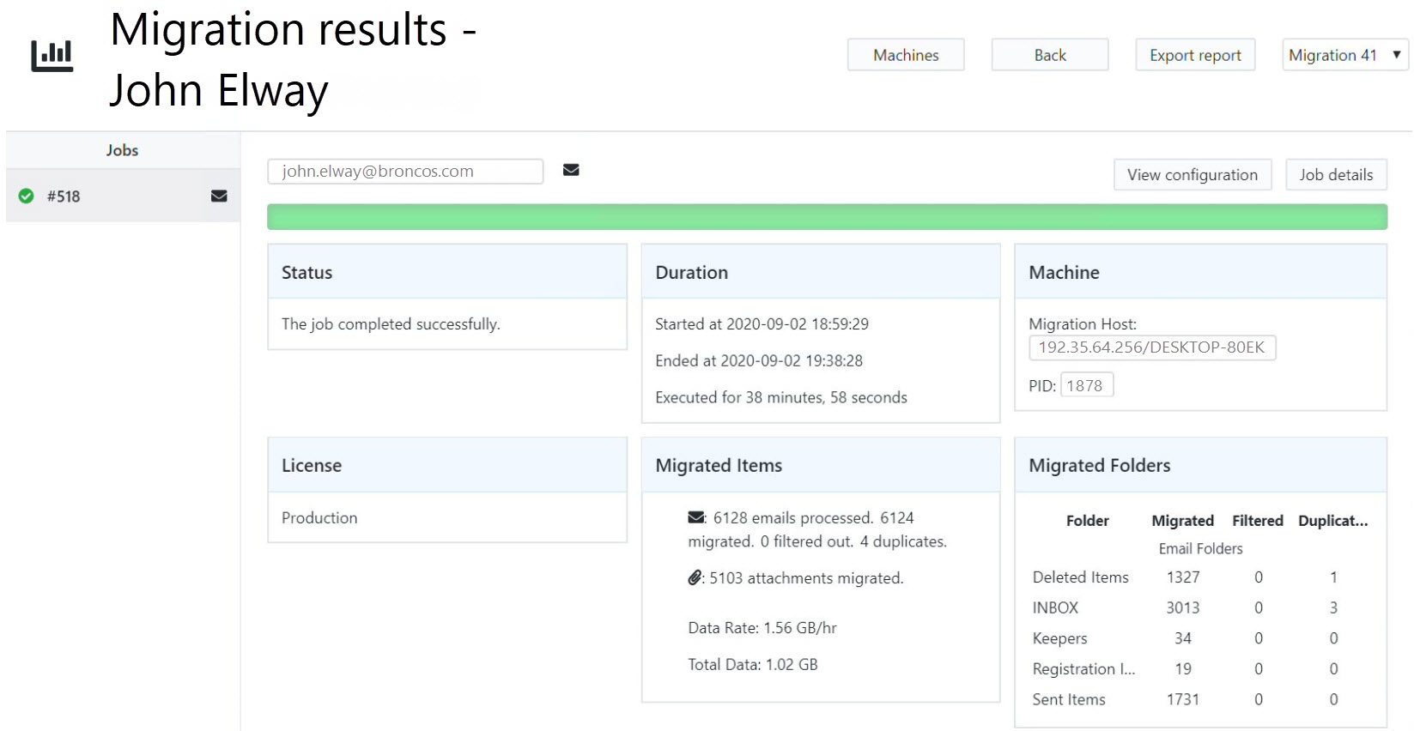Click "5103 attachments migrated." text
Viewport: 1414px width, 731px height.
point(806,578)
